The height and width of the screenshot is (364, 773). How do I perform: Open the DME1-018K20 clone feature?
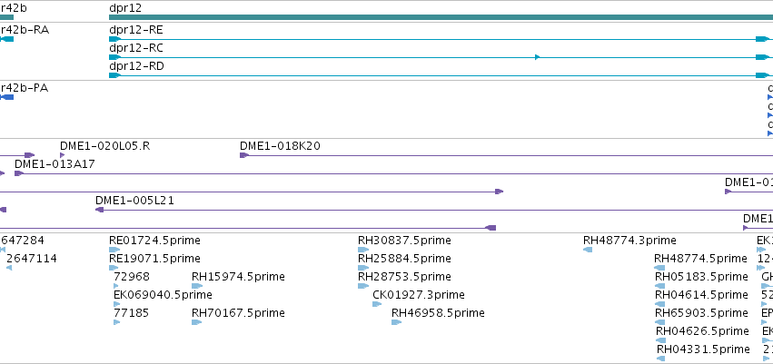[280, 146]
